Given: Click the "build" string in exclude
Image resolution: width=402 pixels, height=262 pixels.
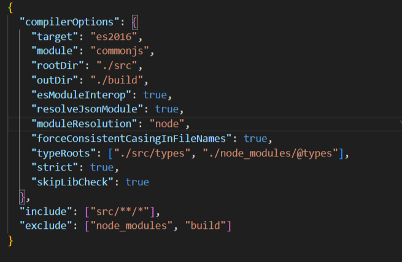Looking at the screenshot, I should click(x=205, y=226).
